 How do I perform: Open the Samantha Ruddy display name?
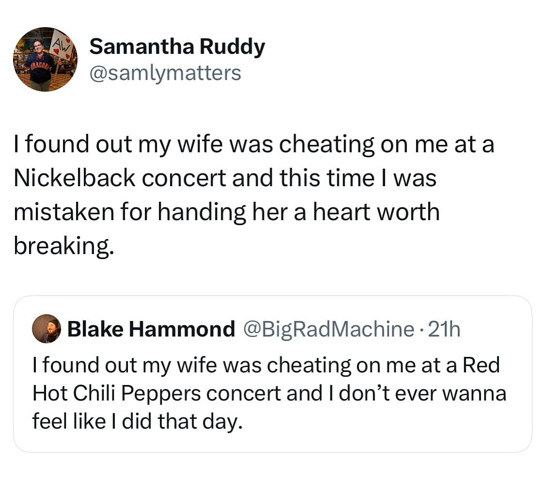pos(177,47)
